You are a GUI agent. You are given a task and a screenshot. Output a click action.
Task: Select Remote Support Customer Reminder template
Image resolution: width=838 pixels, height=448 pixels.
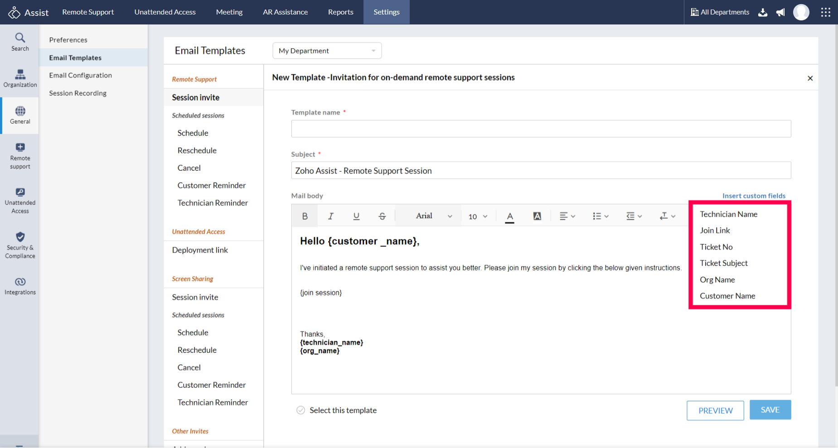click(x=212, y=185)
